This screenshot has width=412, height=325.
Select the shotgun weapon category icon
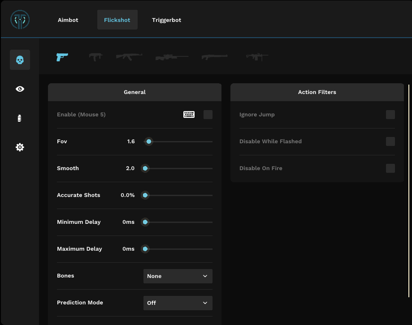pyautogui.click(x=214, y=57)
